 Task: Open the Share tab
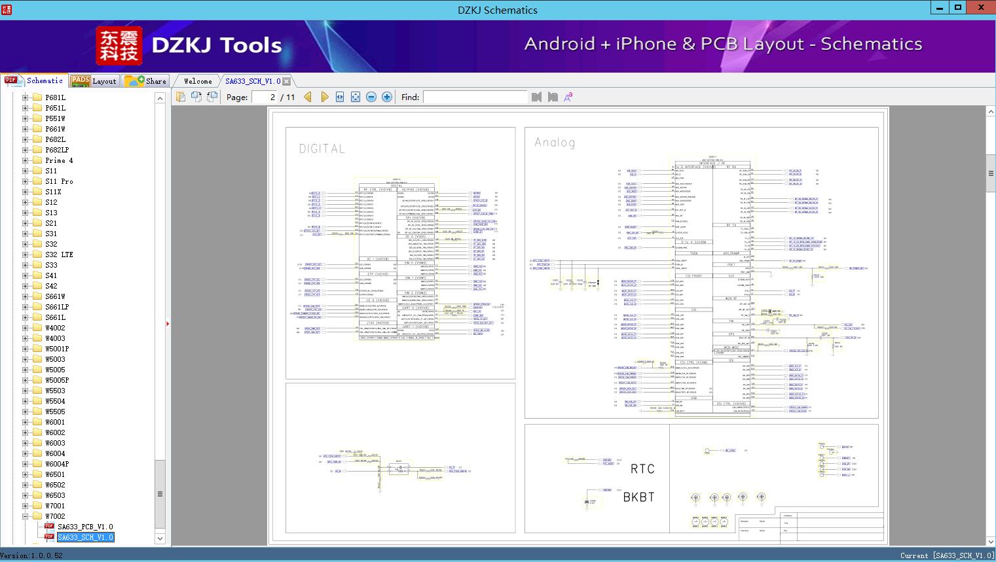pos(146,81)
